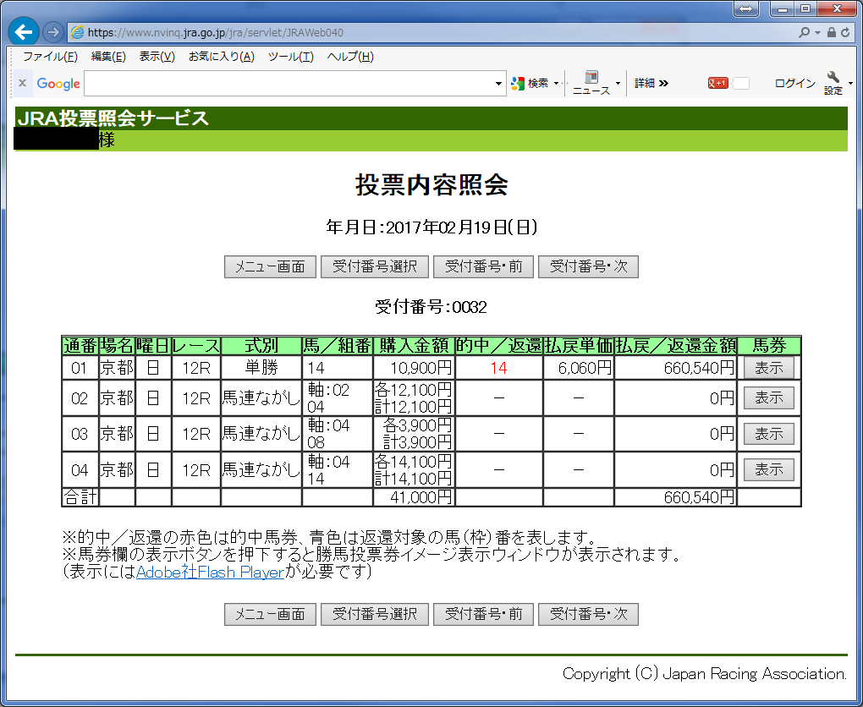Open the Adobe社Flash Player link

click(x=210, y=573)
